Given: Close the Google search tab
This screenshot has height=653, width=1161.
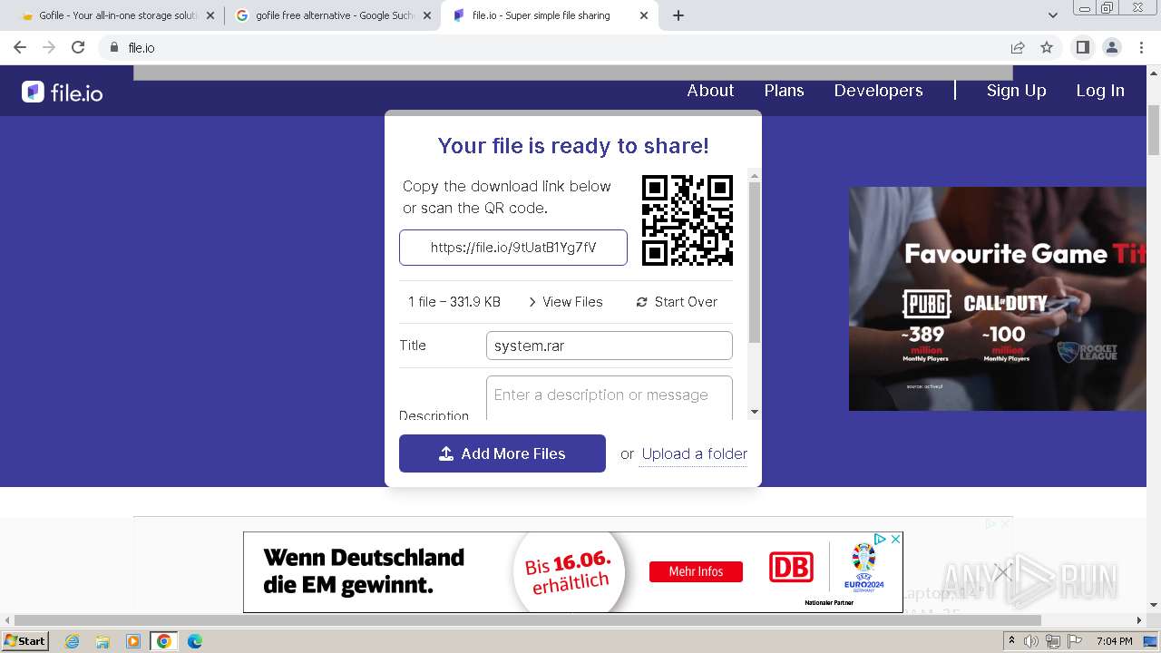Looking at the screenshot, I should [x=426, y=15].
